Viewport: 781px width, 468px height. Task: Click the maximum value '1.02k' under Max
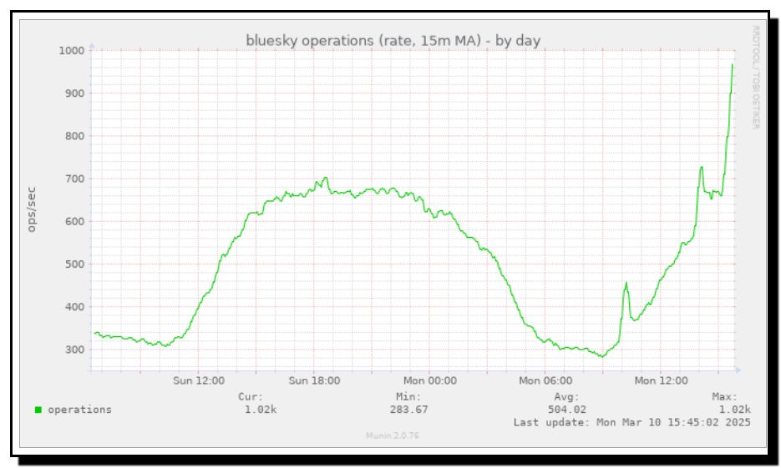click(x=735, y=410)
